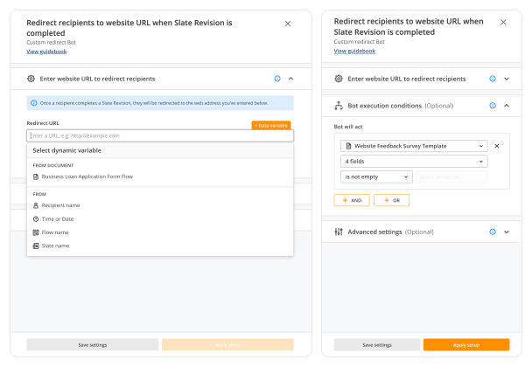
Task: Click person icon next to Recipient name
Action: pyautogui.click(x=36, y=205)
